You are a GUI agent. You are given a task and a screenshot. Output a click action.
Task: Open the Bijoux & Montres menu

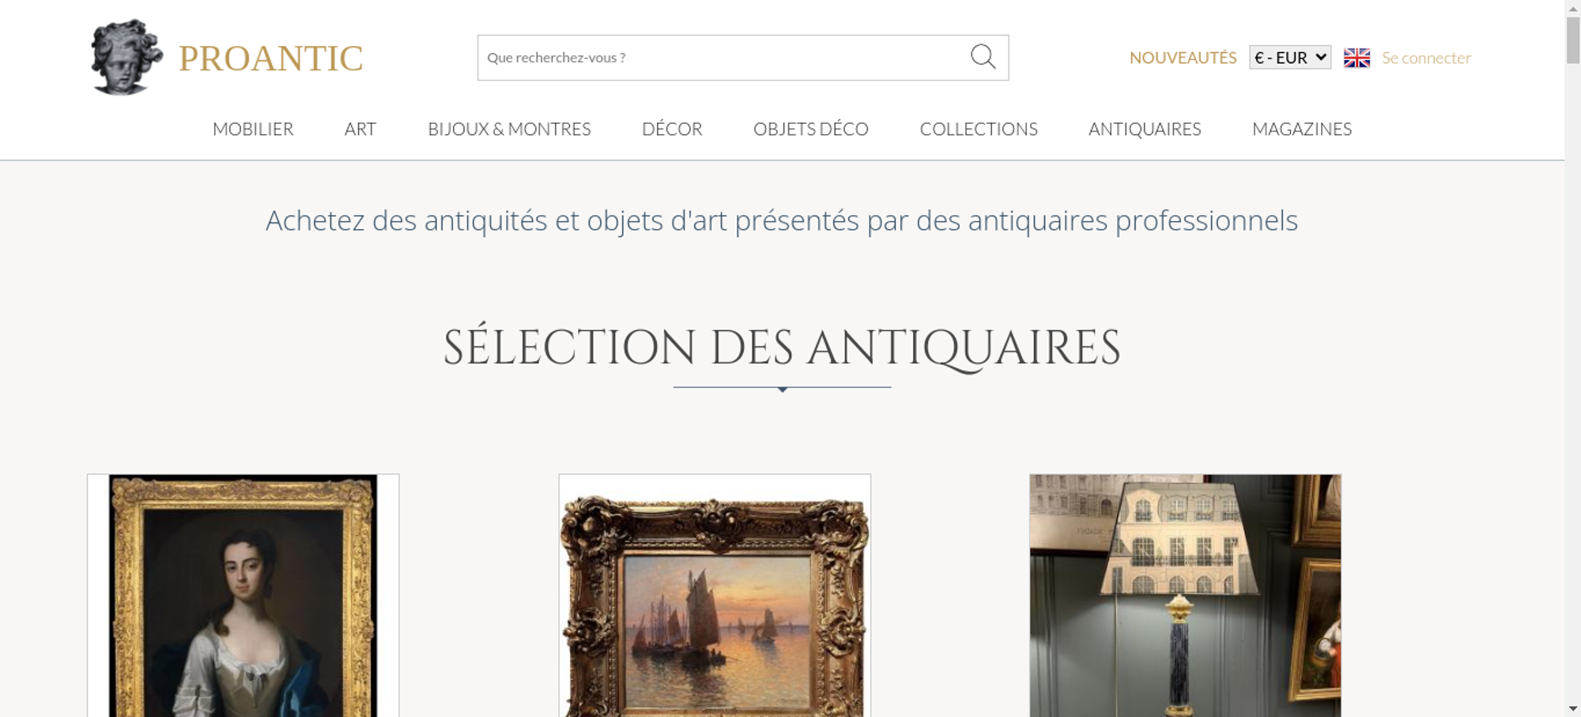pos(509,129)
